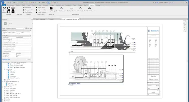This screenshot has width=189, height=102.
Task: Open the Properties help link
Action: (x=6, y=59)
